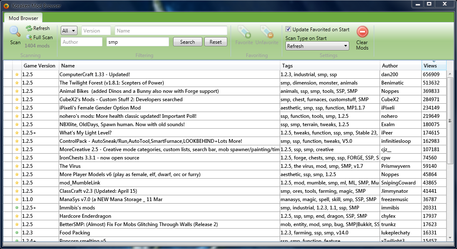Click the star for CubeX2's Mods row
This screenshot has height=249, width=457.
pos(17,100)
